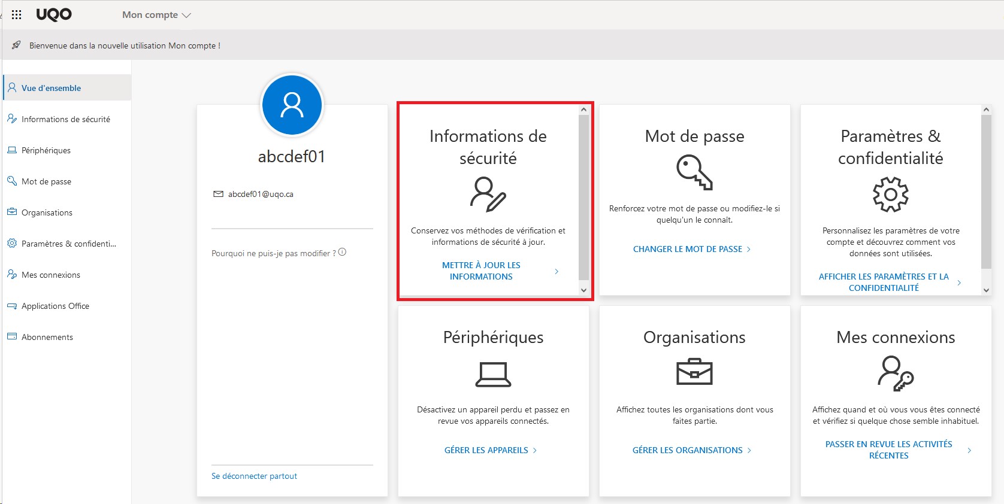Click sidebar security info person-pencil icon
Image resolution: width=1004 pixels, height=504 pixels.
12,119
